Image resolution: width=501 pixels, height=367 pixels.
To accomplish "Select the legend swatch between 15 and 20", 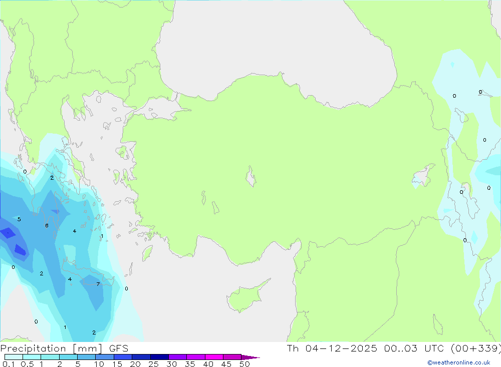I will (x=123, y=357).
